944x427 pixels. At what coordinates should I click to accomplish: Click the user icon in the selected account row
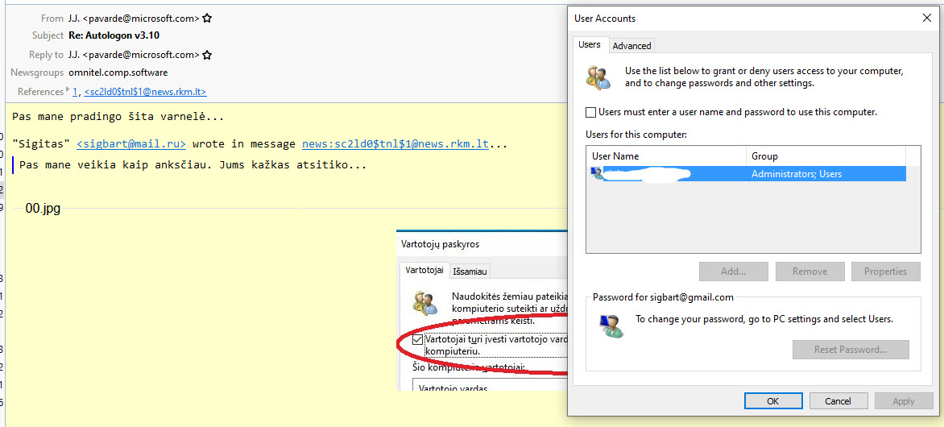597,173
